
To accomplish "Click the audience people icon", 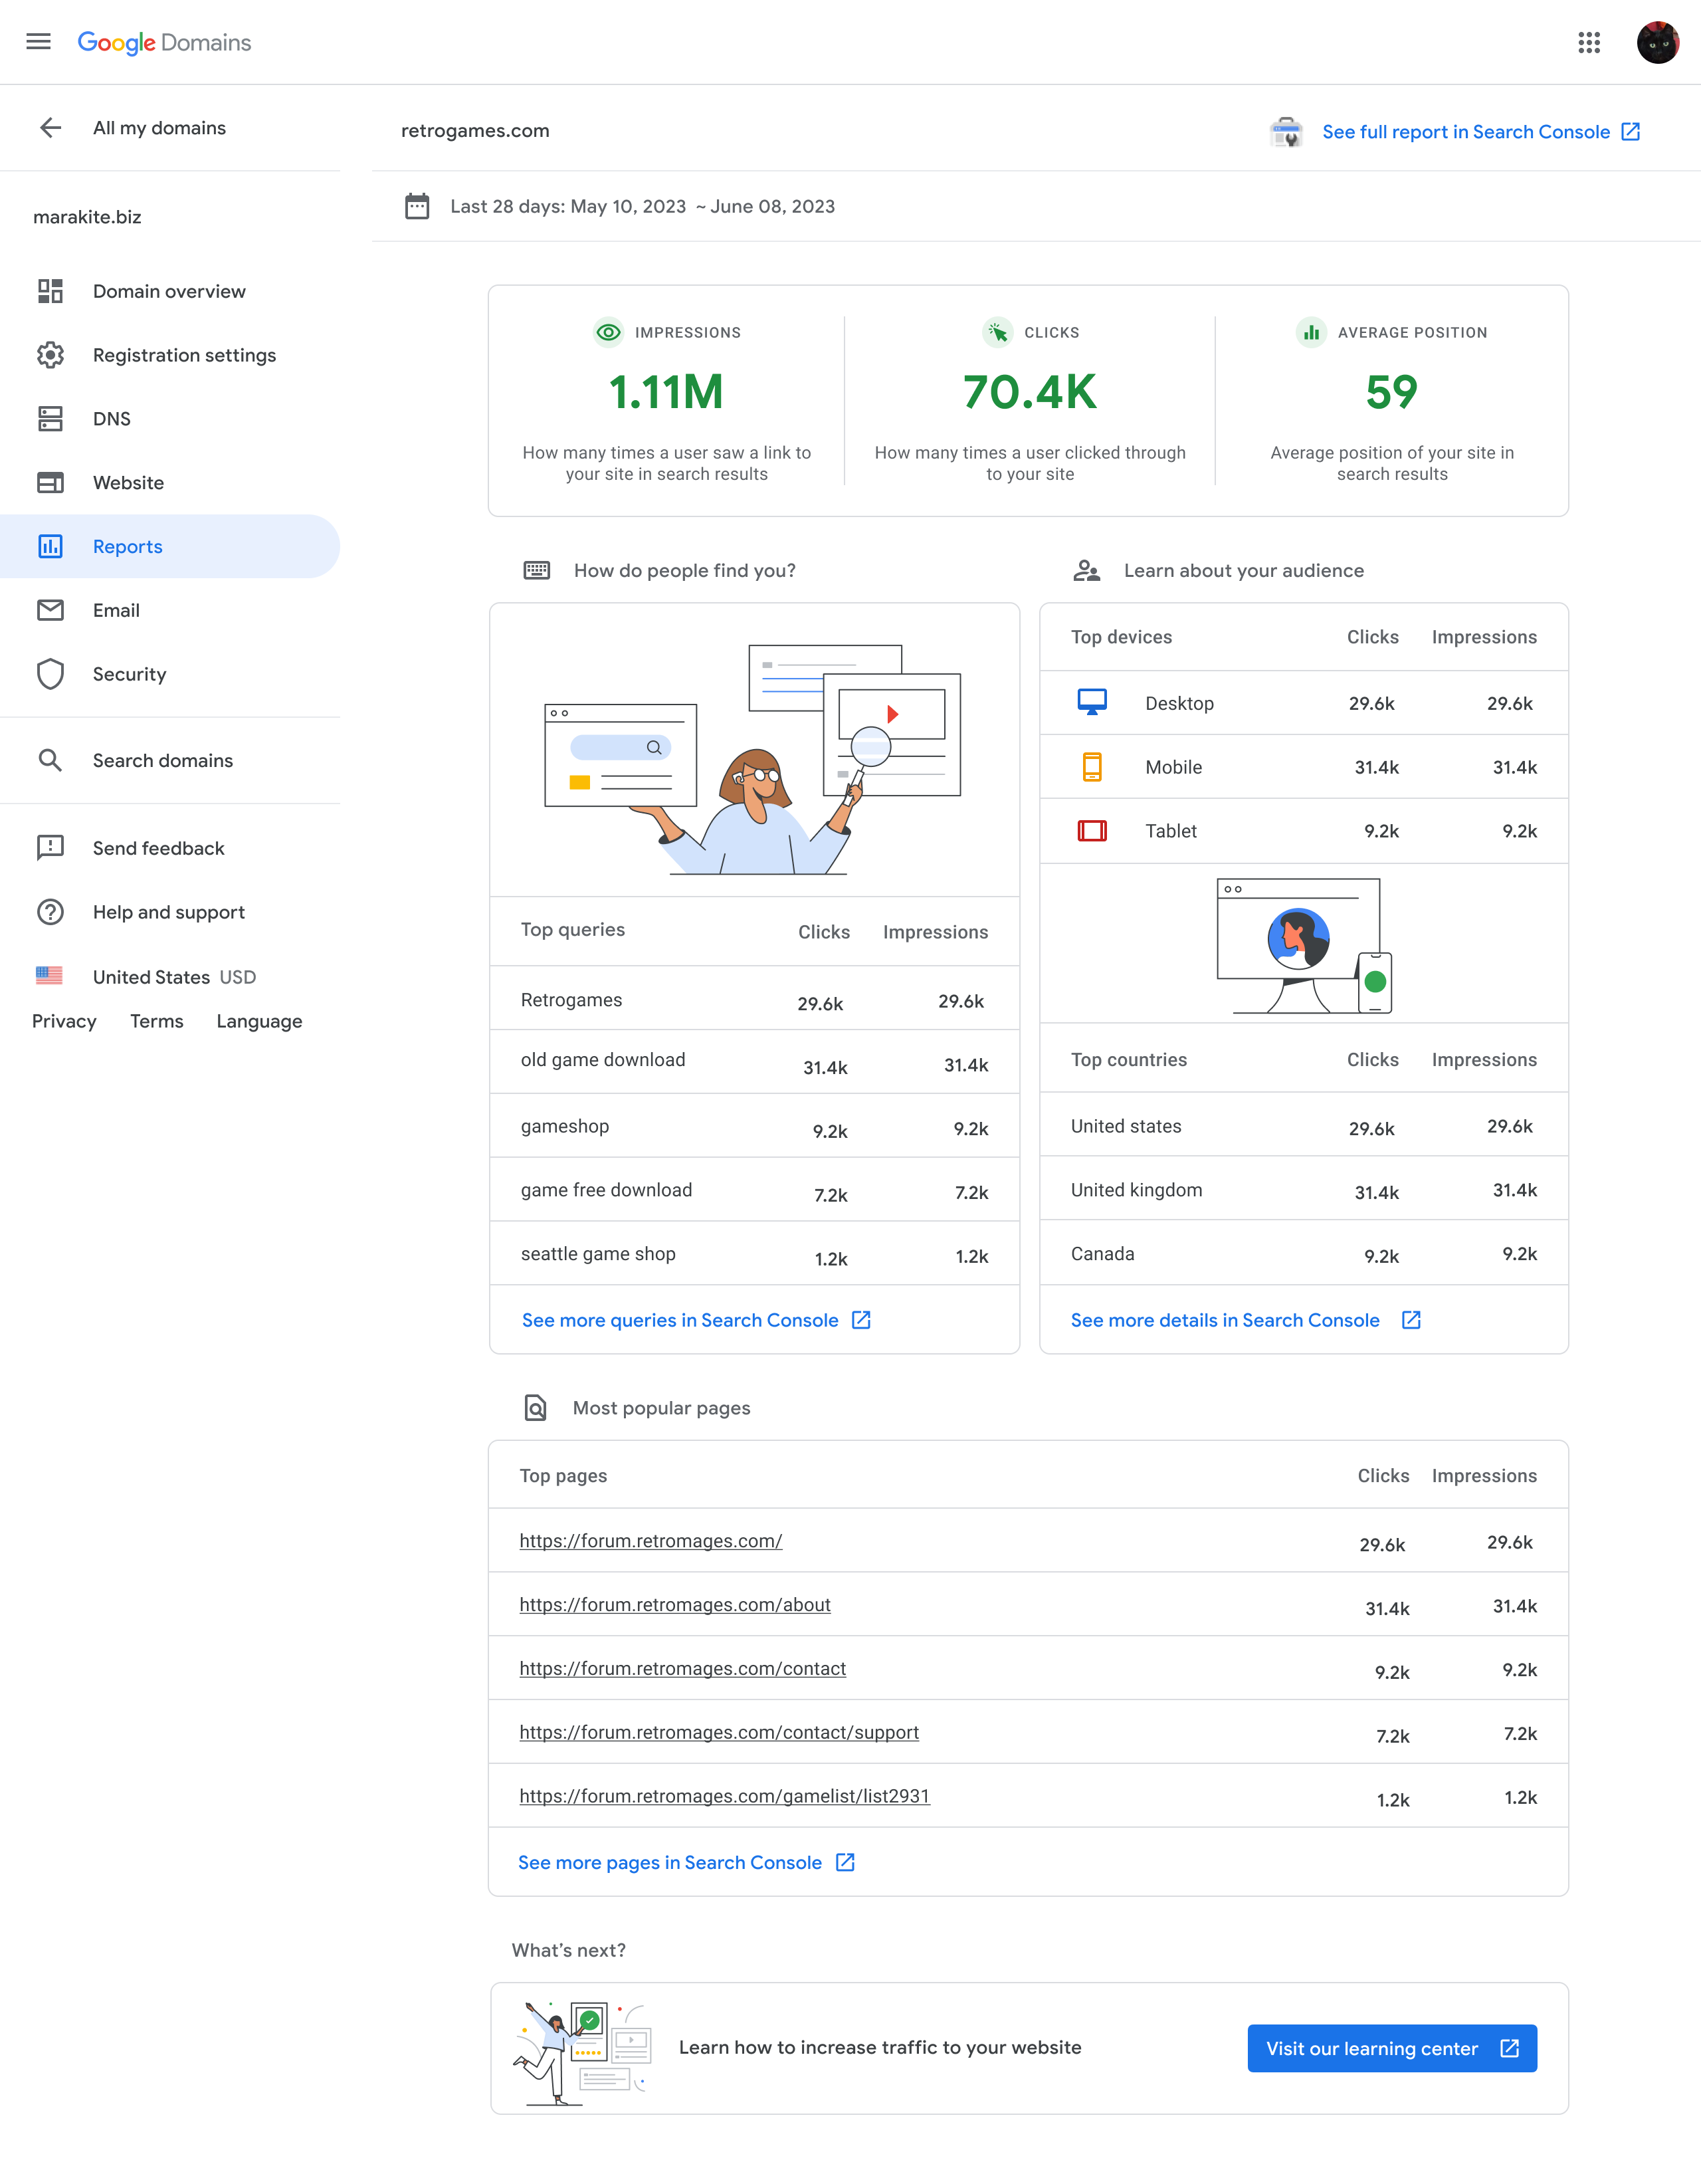I will click(x=1086, y=571).
